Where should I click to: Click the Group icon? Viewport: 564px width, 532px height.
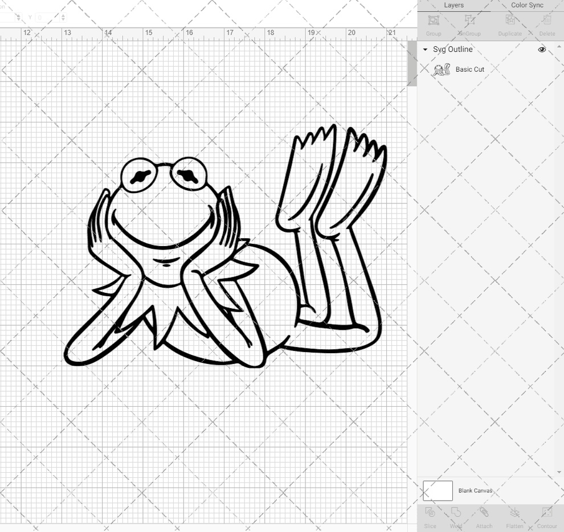[x=433, y=24]
